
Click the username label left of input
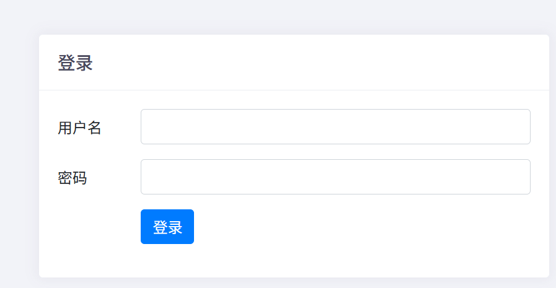(79, 128)
